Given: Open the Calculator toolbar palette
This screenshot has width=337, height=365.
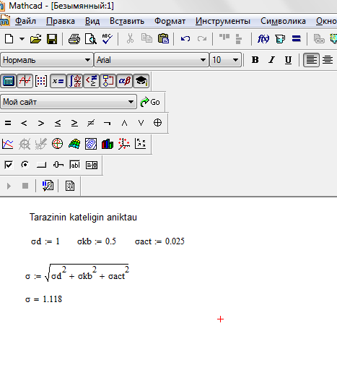Looking at the screenshot, I should pyautogui.click(x=9, y=81).
